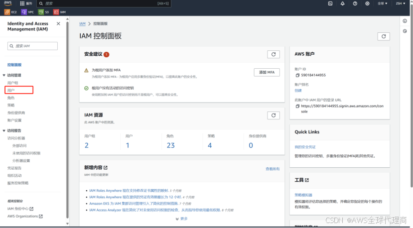
Task: Select 组织活动 in sidebar
Action: (14, 176)
